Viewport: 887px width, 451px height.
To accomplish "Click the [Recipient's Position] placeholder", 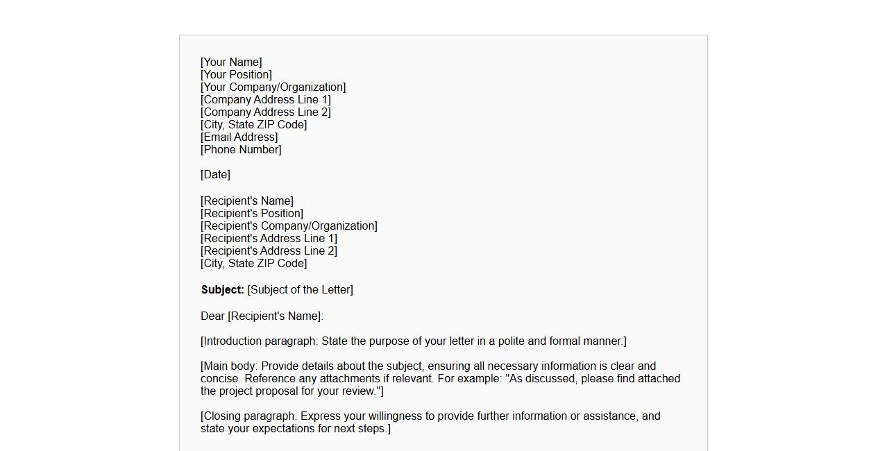I will (252, 214).
